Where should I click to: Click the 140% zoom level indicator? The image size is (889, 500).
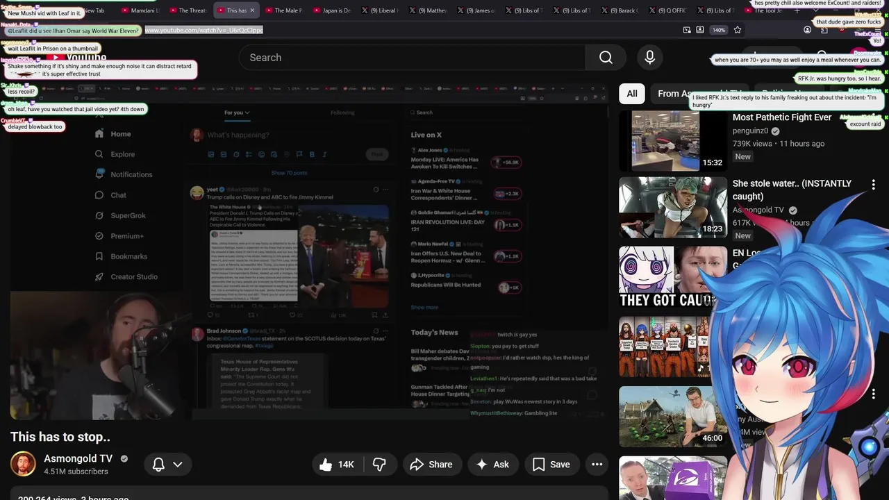[x=719, y=30]
